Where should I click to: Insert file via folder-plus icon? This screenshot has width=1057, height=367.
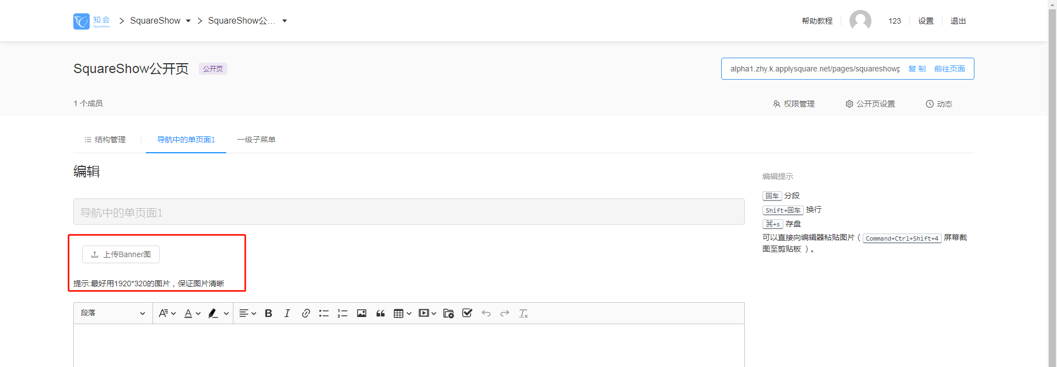pyautogui.click(x=448, y=313)
